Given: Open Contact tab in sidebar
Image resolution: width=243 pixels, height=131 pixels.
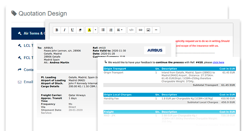Looking at the screenshot, I should pyautogui.click(x=25, y=70).
